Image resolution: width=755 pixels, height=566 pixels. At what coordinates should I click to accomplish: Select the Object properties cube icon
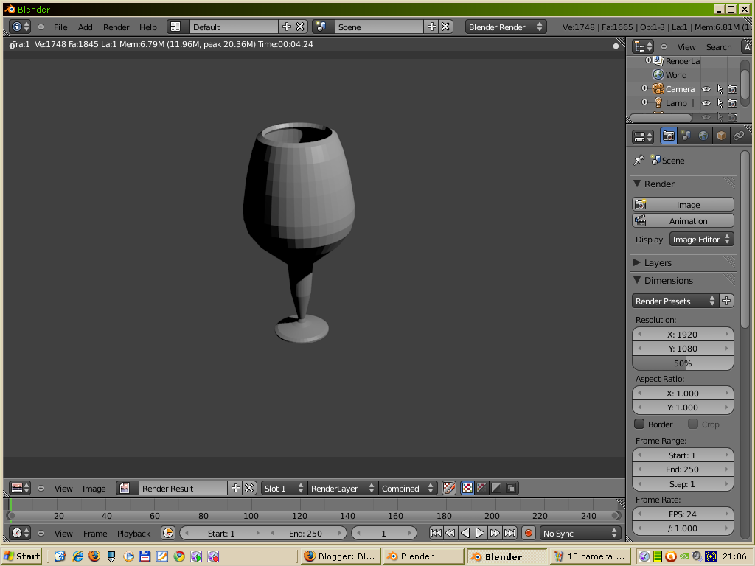tap(720, 136)
